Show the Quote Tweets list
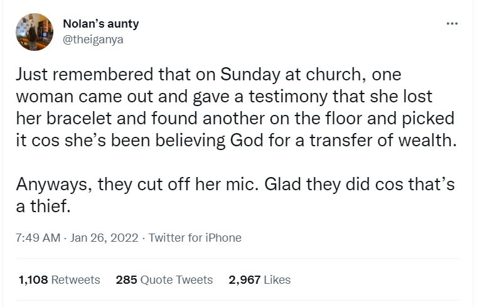 coord(177,279)
